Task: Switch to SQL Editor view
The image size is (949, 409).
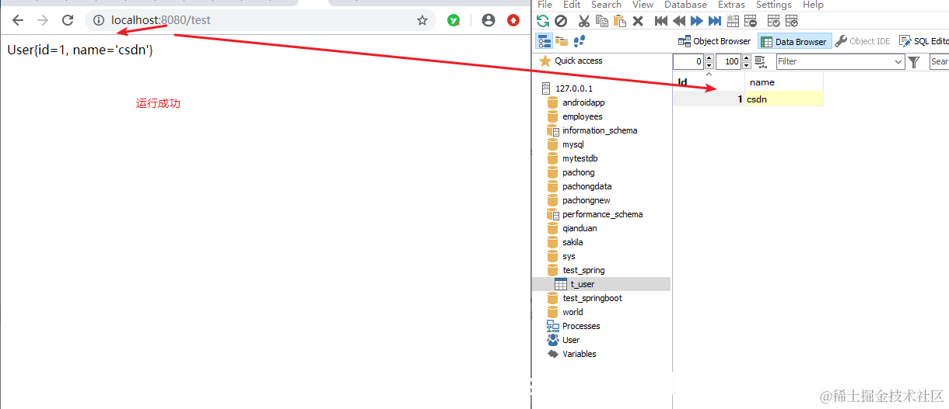Action: point(924,41)
